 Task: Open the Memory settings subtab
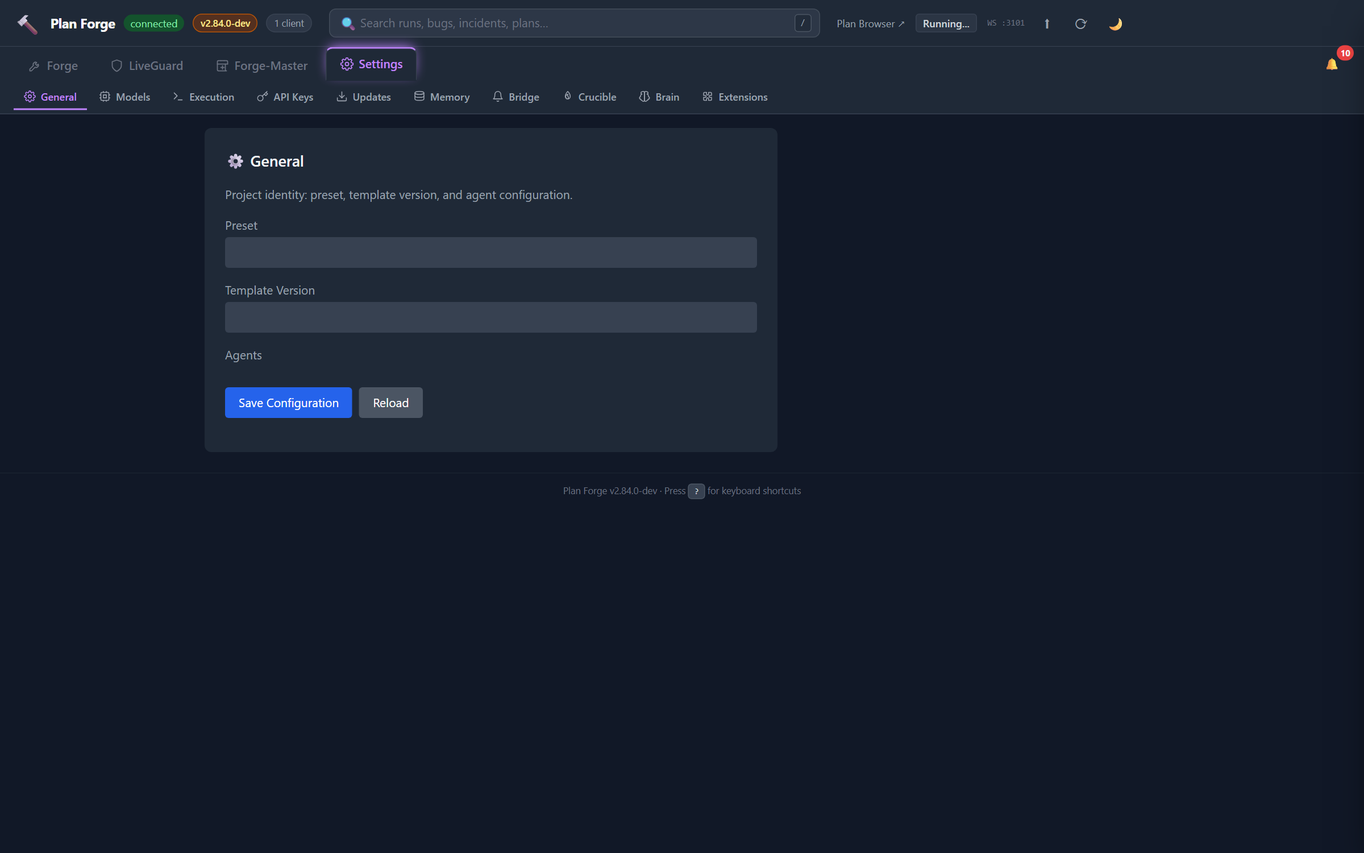[442, 97]
